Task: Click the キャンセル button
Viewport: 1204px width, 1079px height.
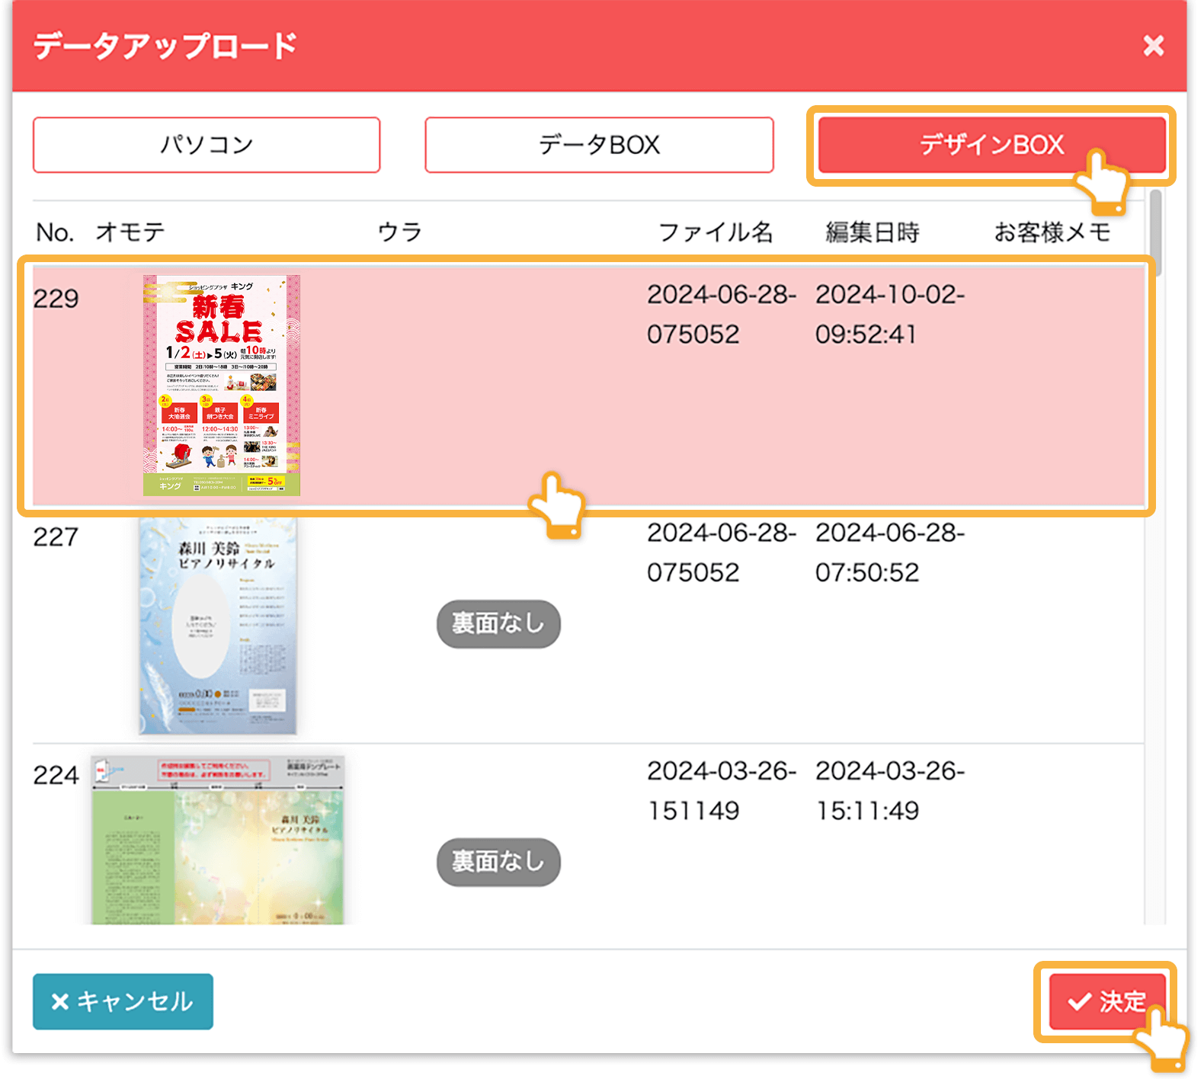Action: [x=123, y=1001]
